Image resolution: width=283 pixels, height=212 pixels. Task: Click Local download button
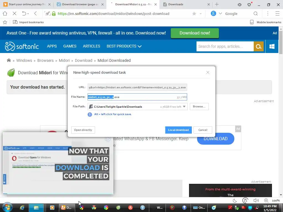178,130
